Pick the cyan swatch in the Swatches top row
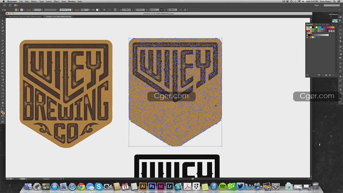This screenshot has width=343, height=193. click(320, 27)
